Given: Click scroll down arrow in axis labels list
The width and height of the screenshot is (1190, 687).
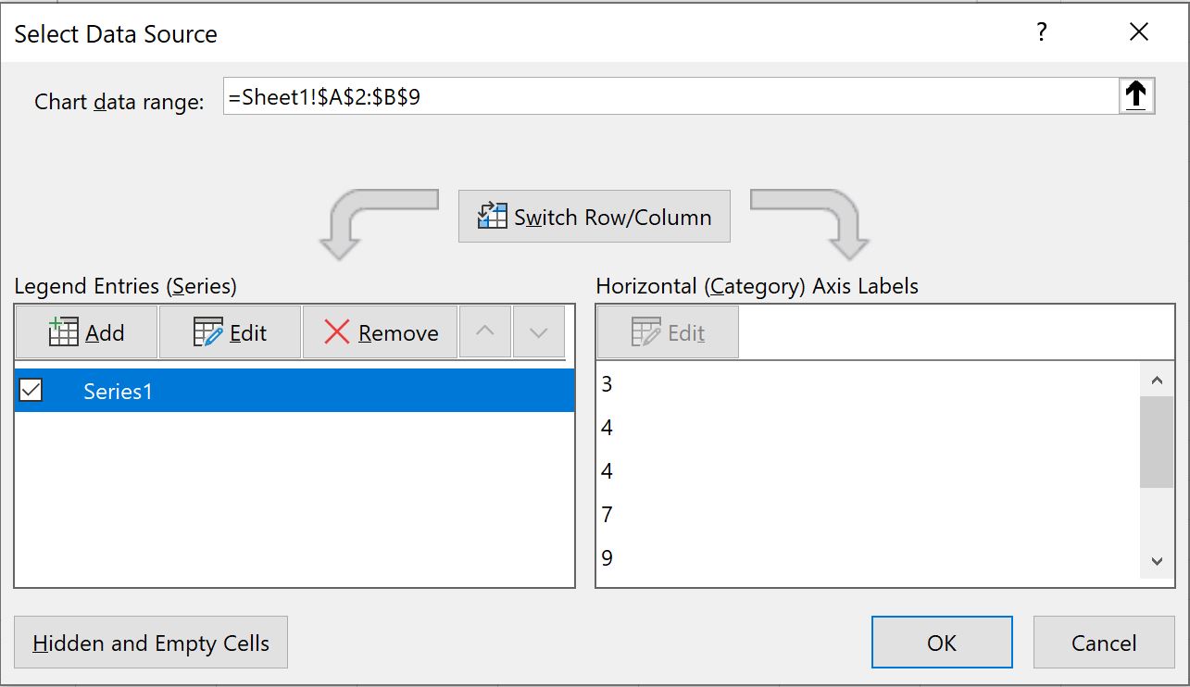Looking at the screenshot, I should click(1156, 561).
